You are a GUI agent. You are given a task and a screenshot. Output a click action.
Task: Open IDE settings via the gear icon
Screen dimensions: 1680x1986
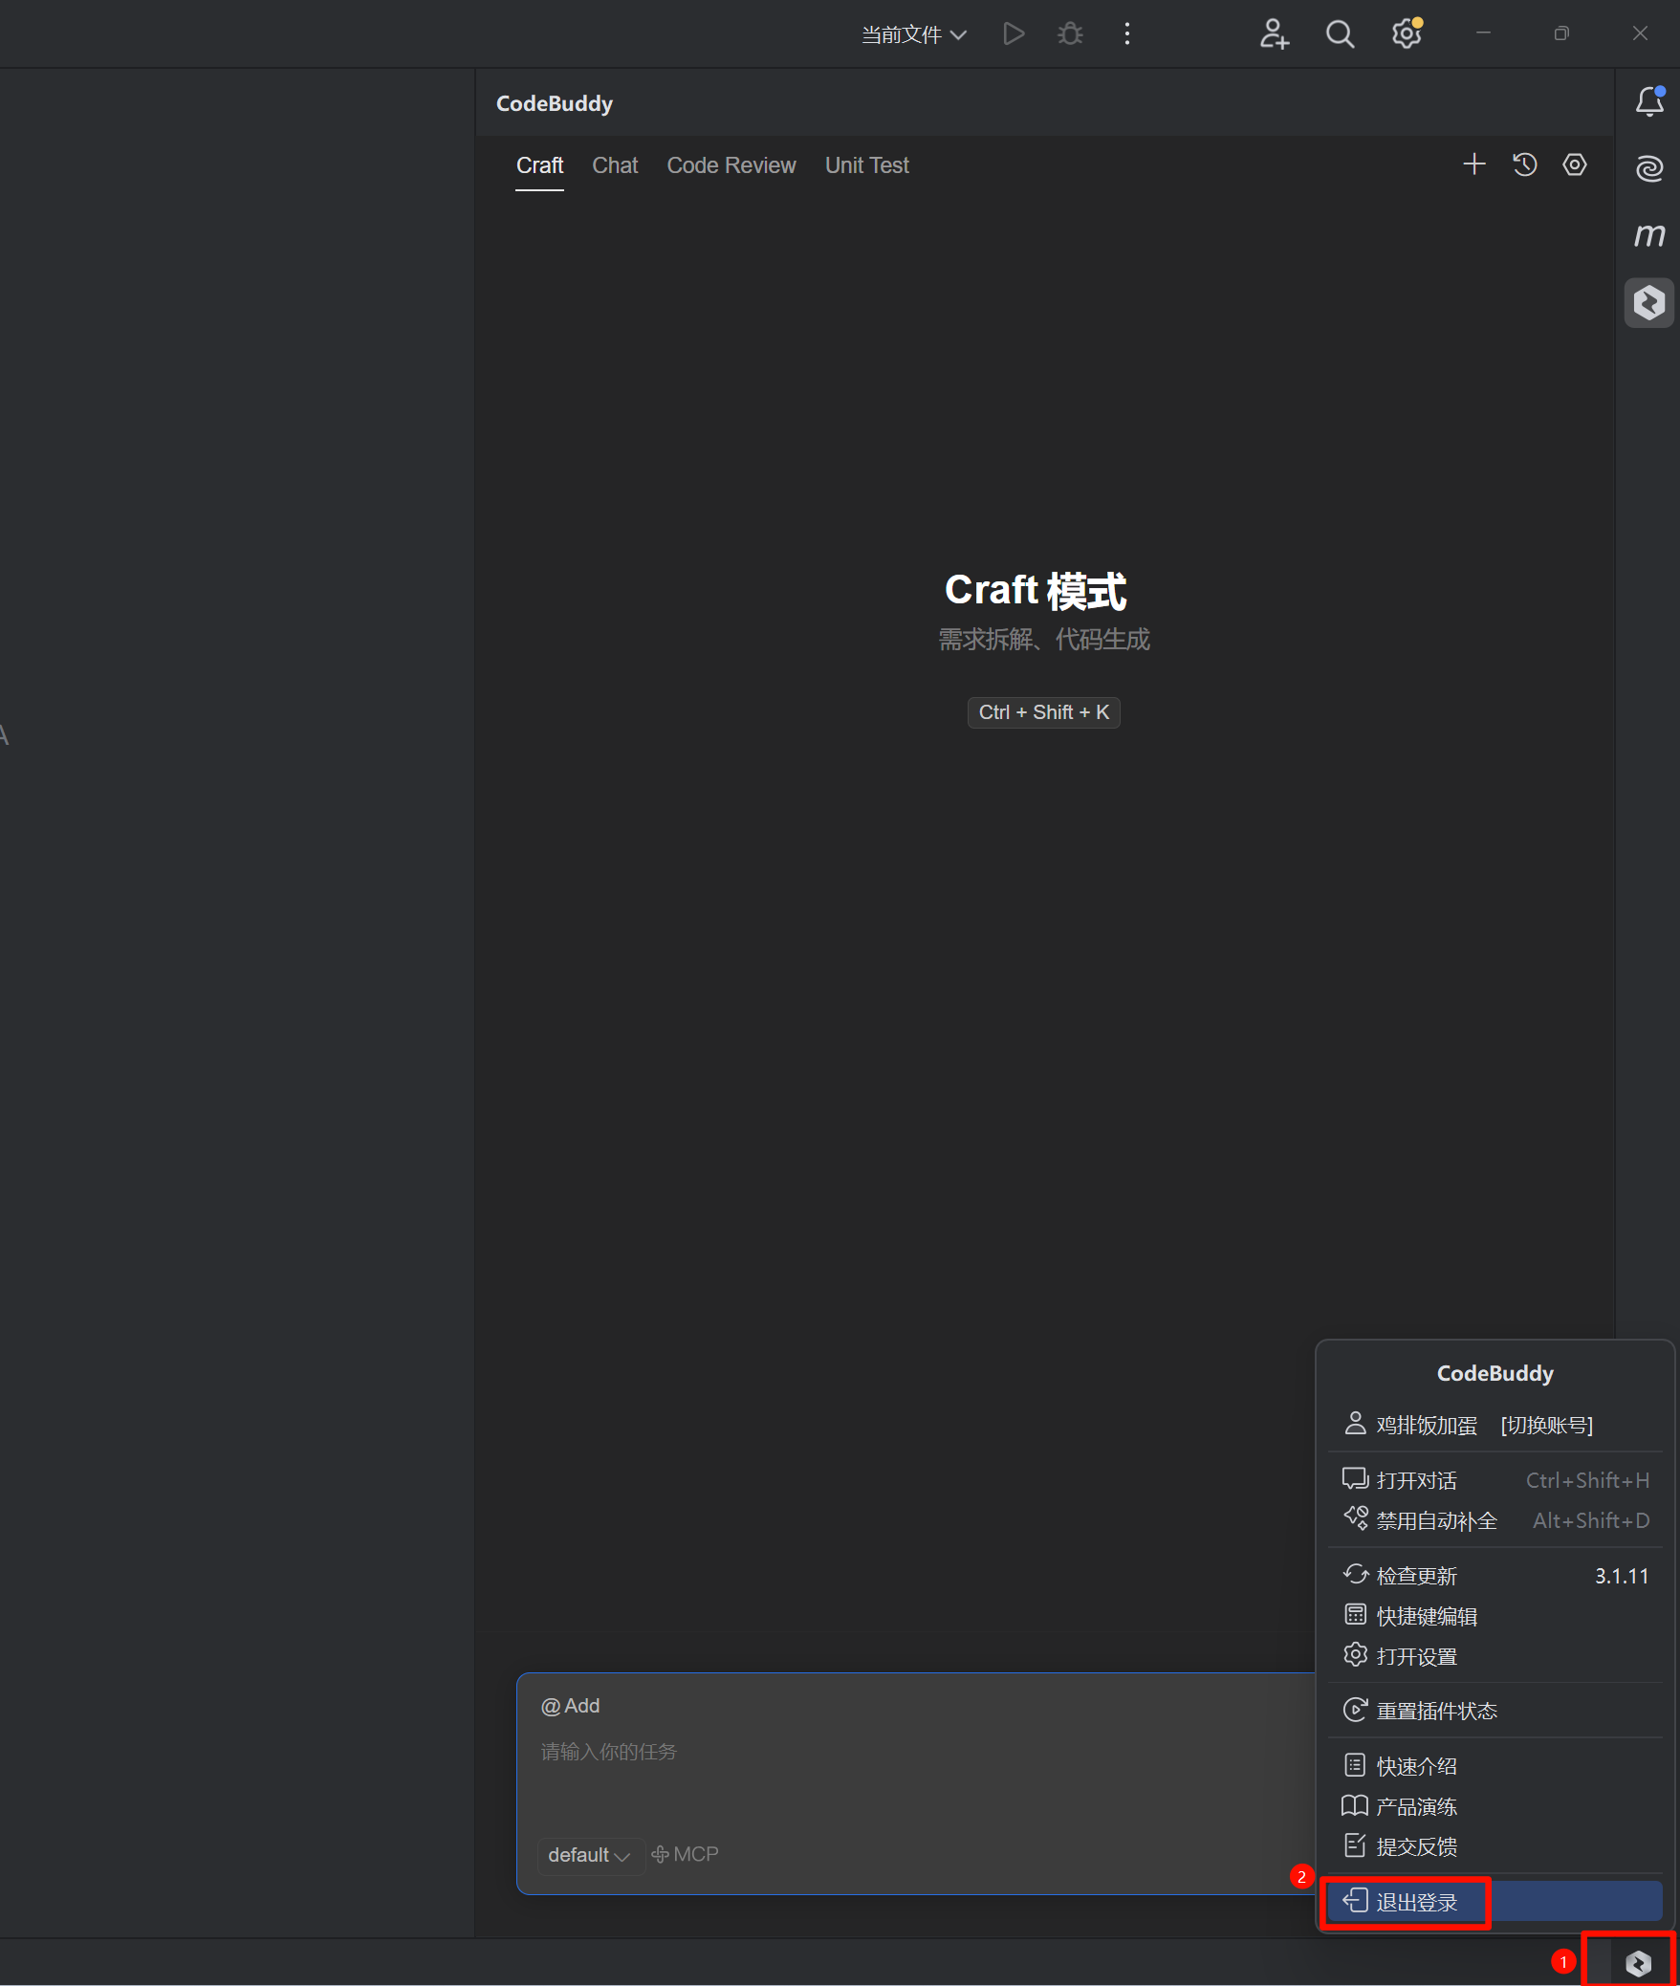click(1406, 33)
